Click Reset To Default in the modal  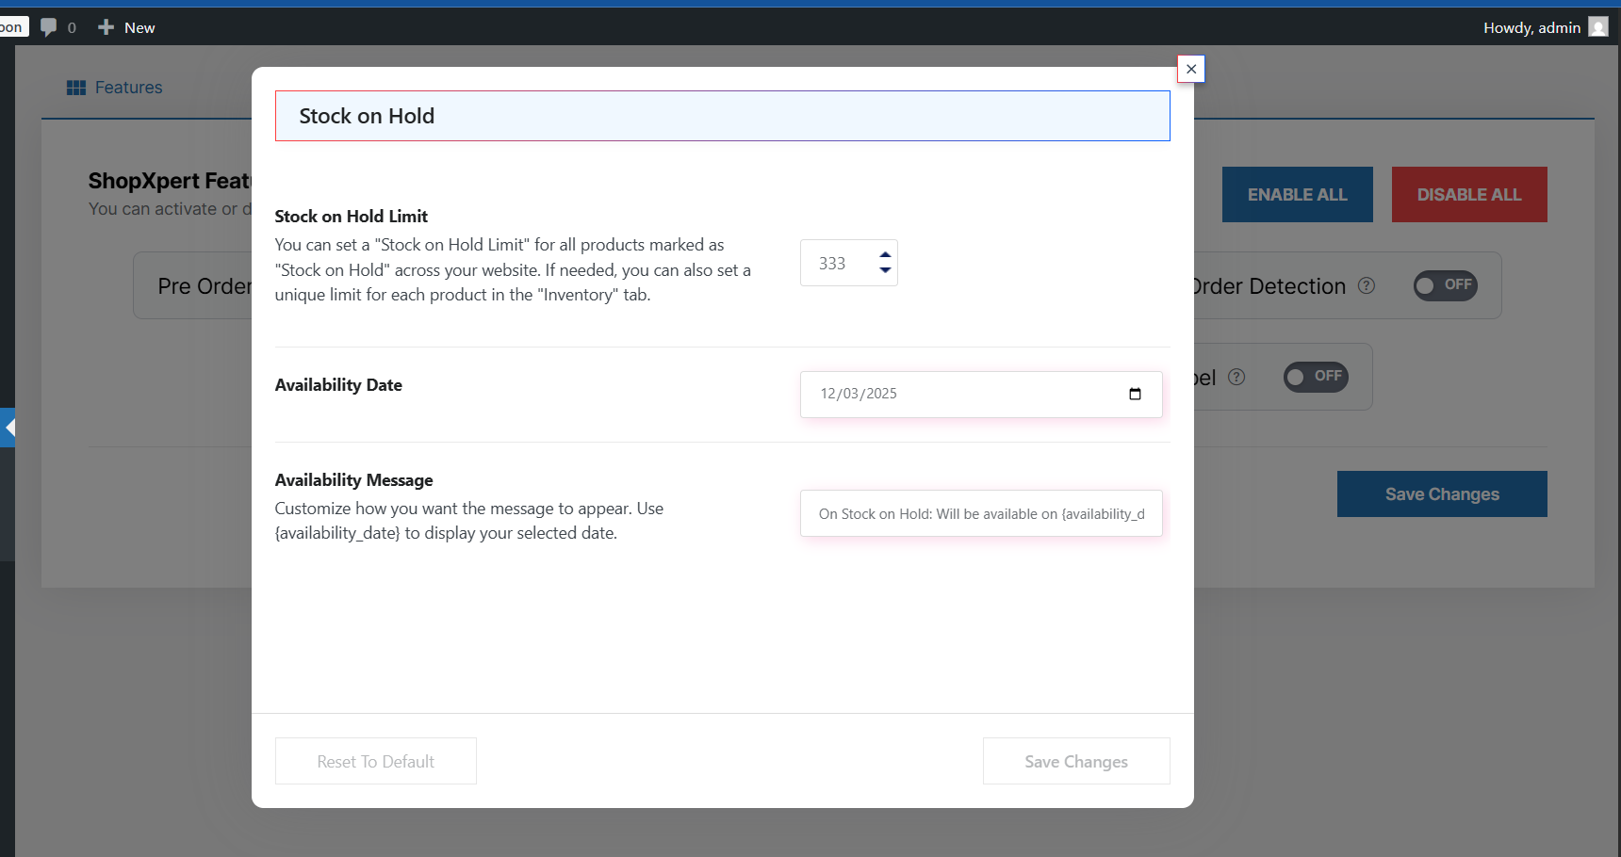point(375,761)
